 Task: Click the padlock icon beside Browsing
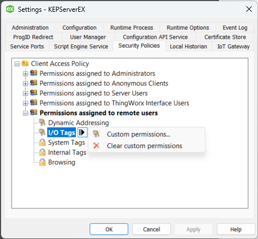[42, 162]
